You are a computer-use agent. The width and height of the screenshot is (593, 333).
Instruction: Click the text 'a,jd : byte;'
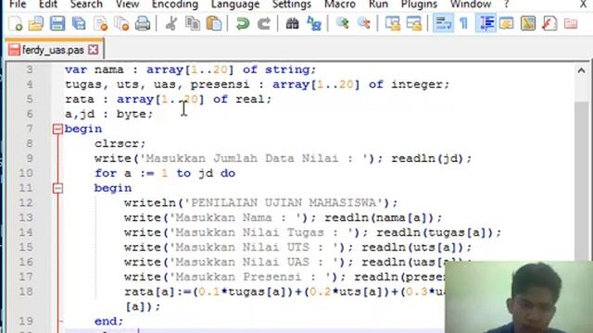coord(108,114)
